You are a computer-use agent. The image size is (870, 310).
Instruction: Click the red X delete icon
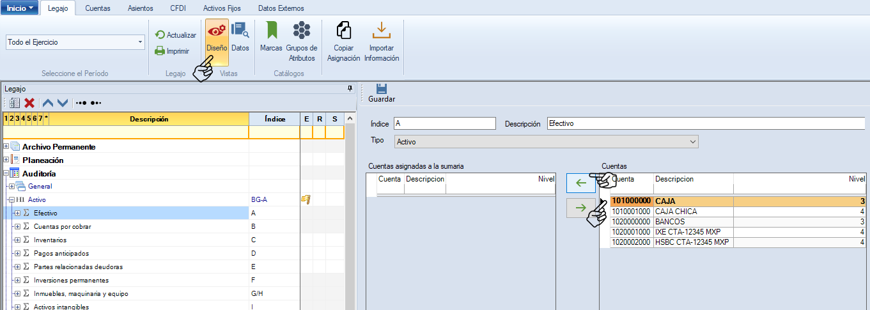[x=29, y=103]
